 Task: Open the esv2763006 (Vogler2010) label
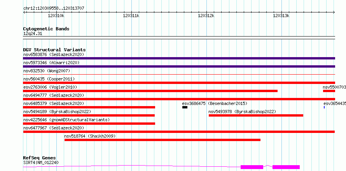point(50,87)
